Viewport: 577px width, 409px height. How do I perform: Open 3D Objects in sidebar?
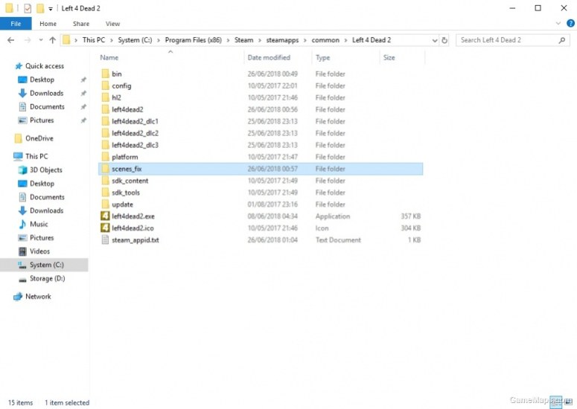[x=45, y=170]
